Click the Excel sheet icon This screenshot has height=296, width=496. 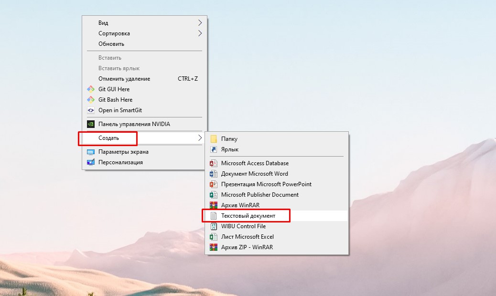coord(214,237)
